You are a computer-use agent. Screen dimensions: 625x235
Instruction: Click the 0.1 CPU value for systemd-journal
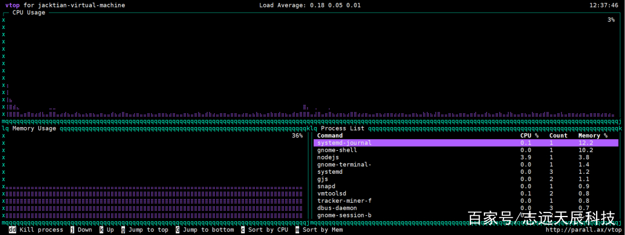tap(525, 143)
